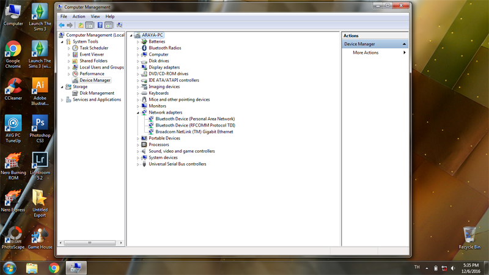Select Disk Management under Storage
489x275 pixels.
pyautogui.click(x=97, y=94)
